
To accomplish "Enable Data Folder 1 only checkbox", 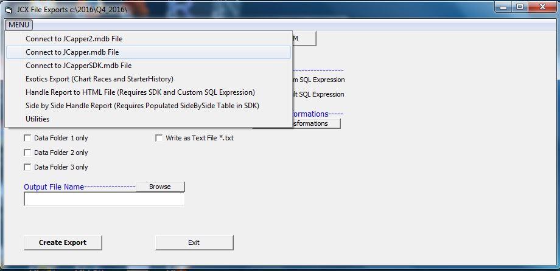I will [27, 138].
